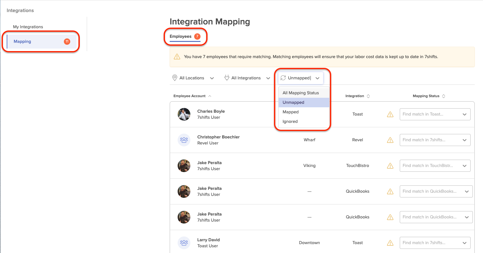Click the warning icon beside Revel integration

[x=390, y=140]
